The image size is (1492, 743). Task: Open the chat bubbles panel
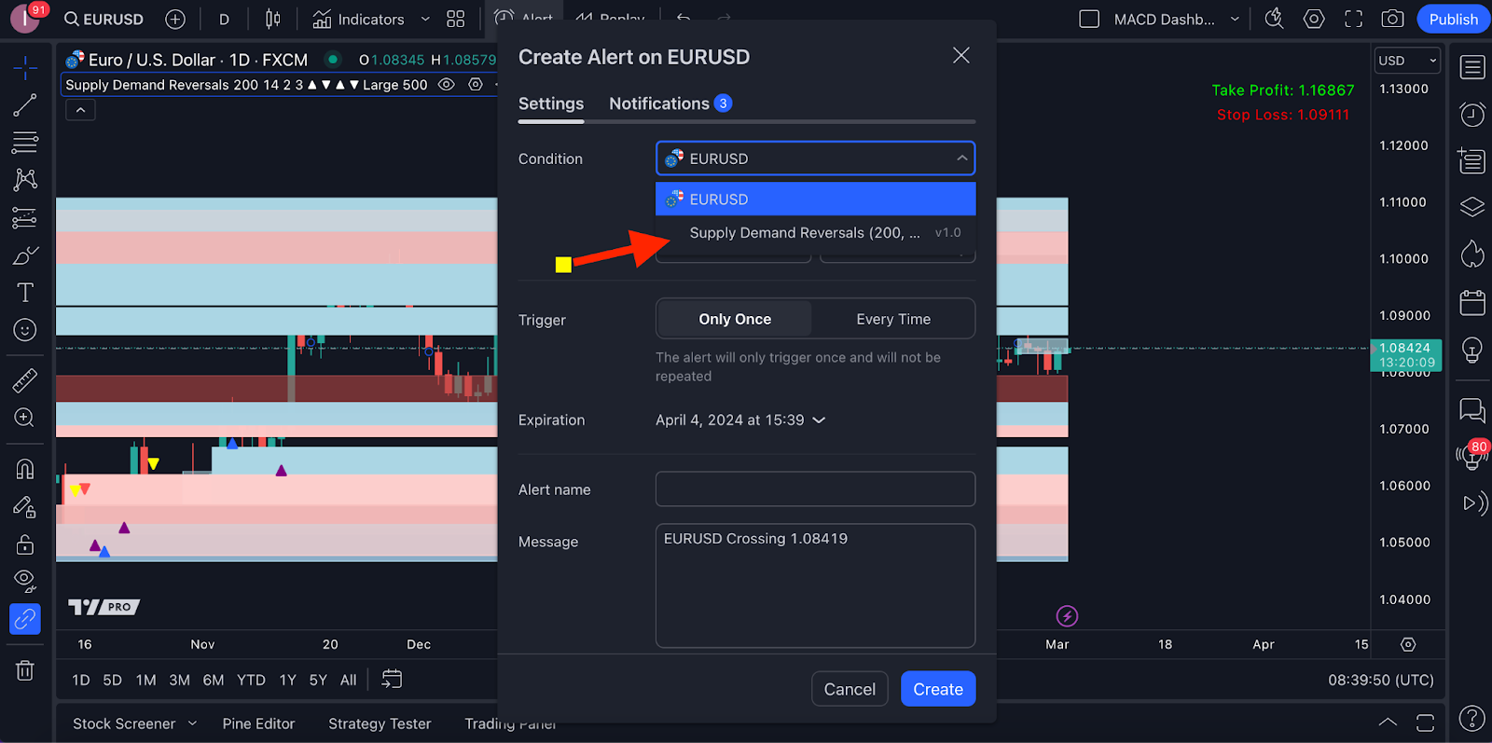(x=1472, y=409)
